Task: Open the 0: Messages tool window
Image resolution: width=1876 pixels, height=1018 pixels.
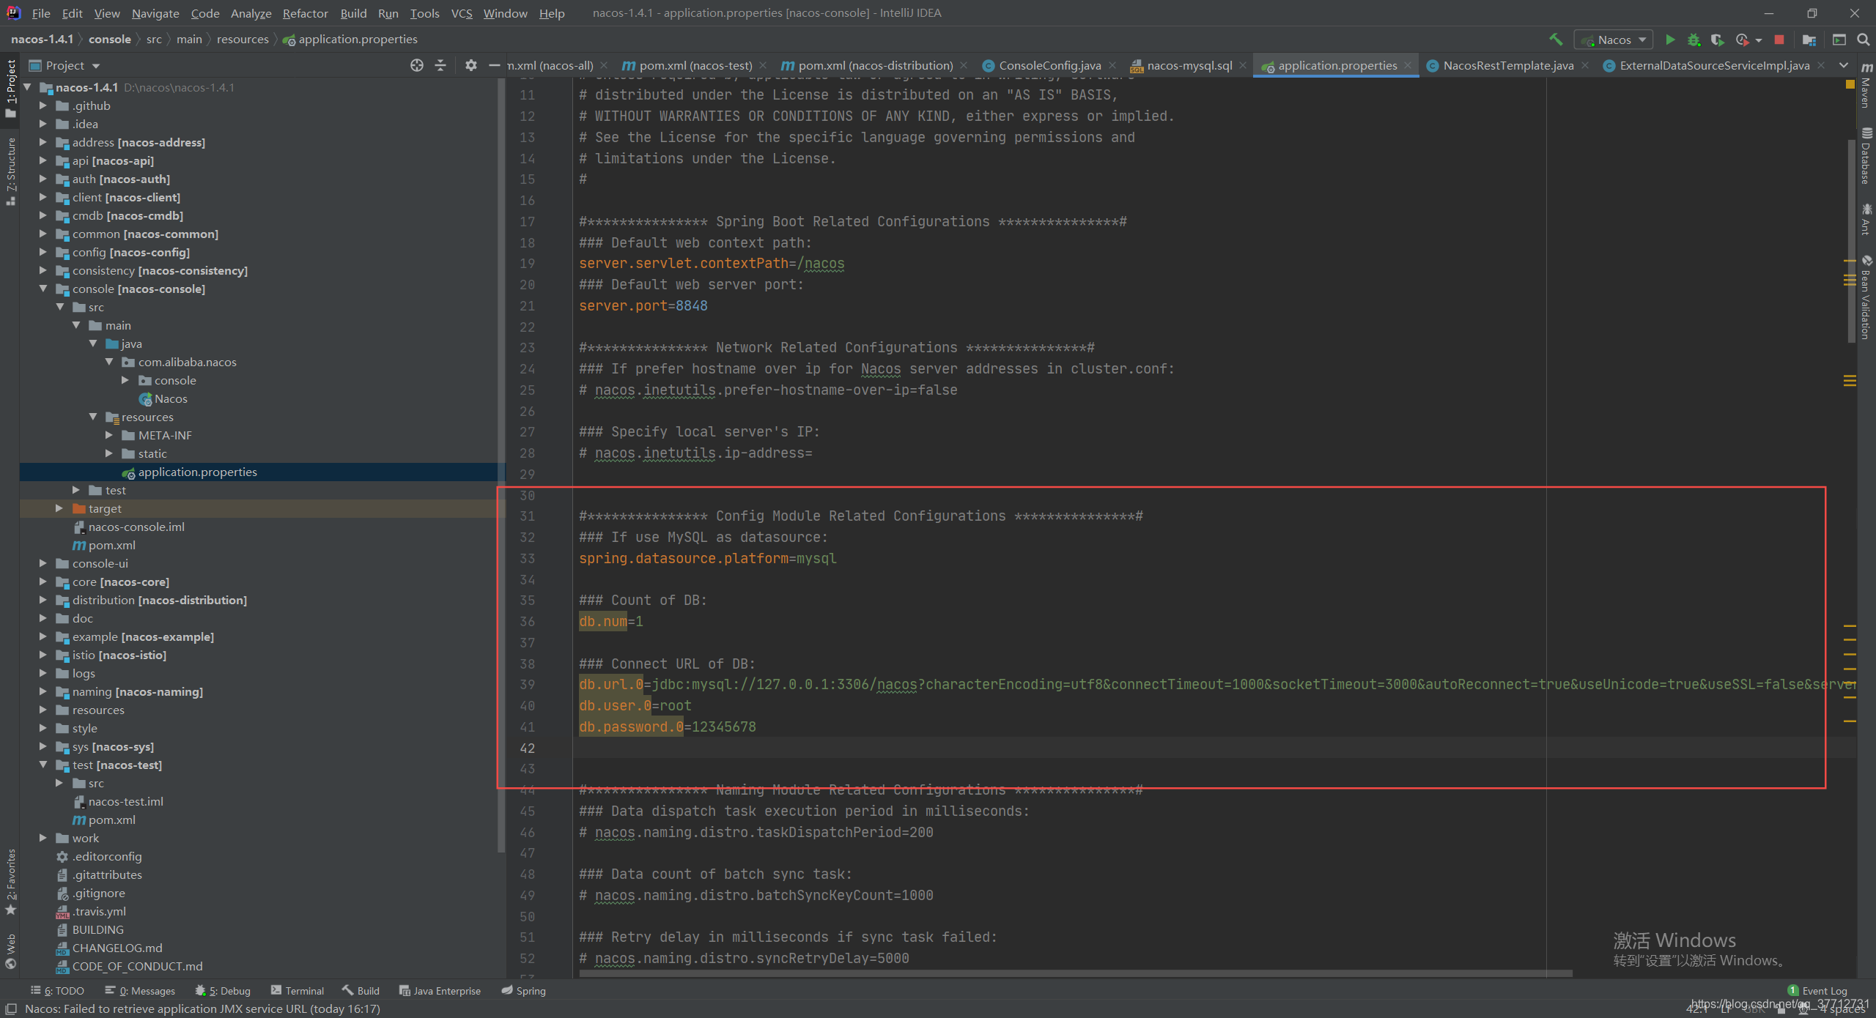Action: (x=140, y=991)
